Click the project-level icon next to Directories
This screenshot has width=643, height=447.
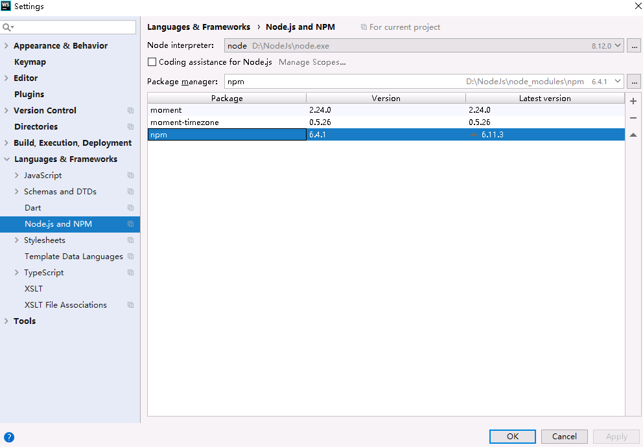(130, 126)
